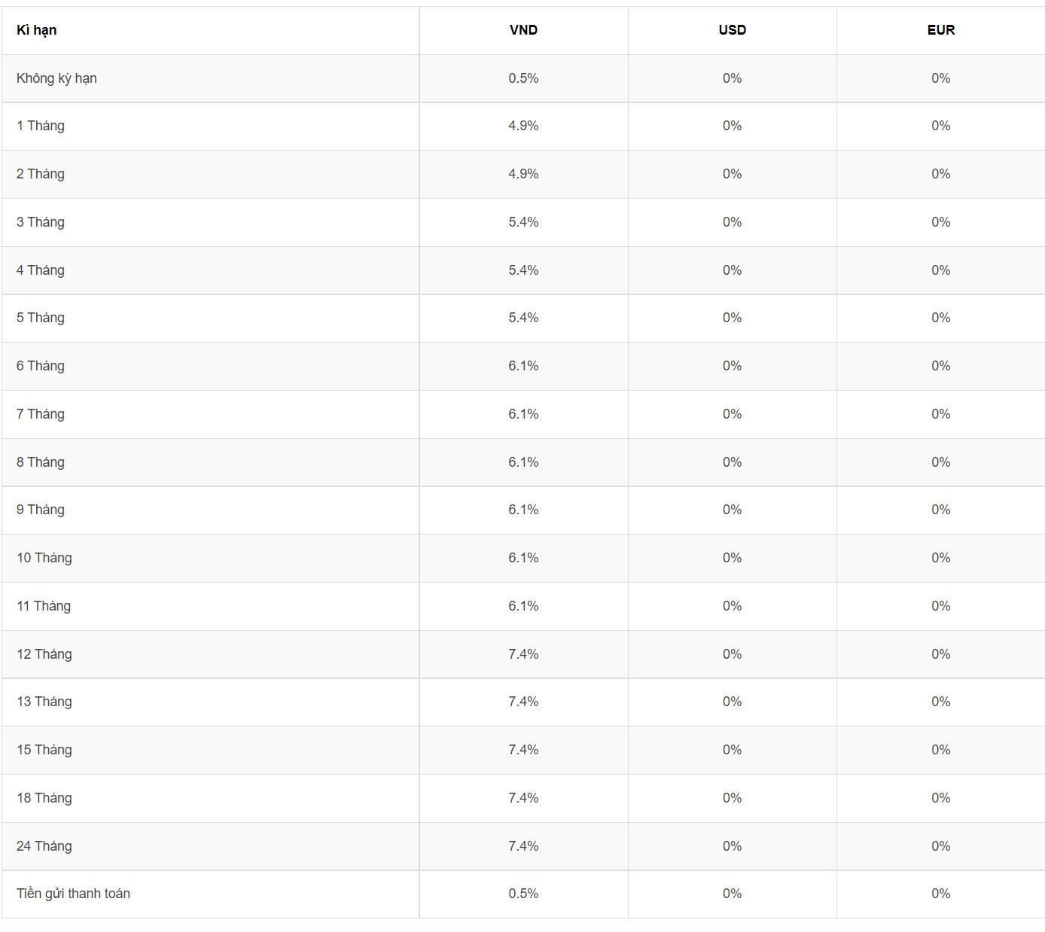
Task: Click the EUR rate for 10 Tháng
Action: [x=940, y=558]
